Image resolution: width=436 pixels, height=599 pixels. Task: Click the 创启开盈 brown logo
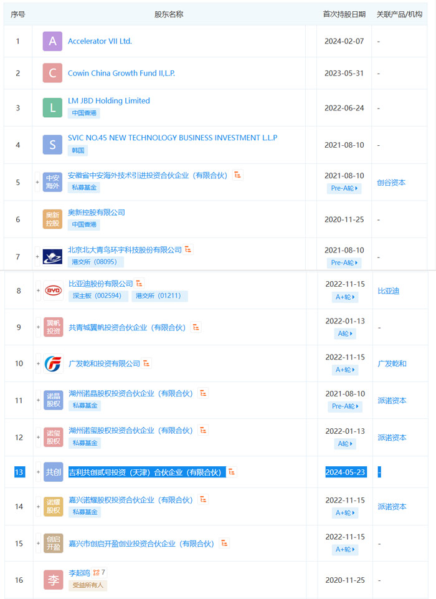pyautogui.click(x=54, y=544)
